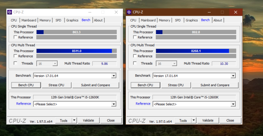Click the i5-12600K processor name field in left window
This screenshot has width=263, height=136.
pos(75,97)
